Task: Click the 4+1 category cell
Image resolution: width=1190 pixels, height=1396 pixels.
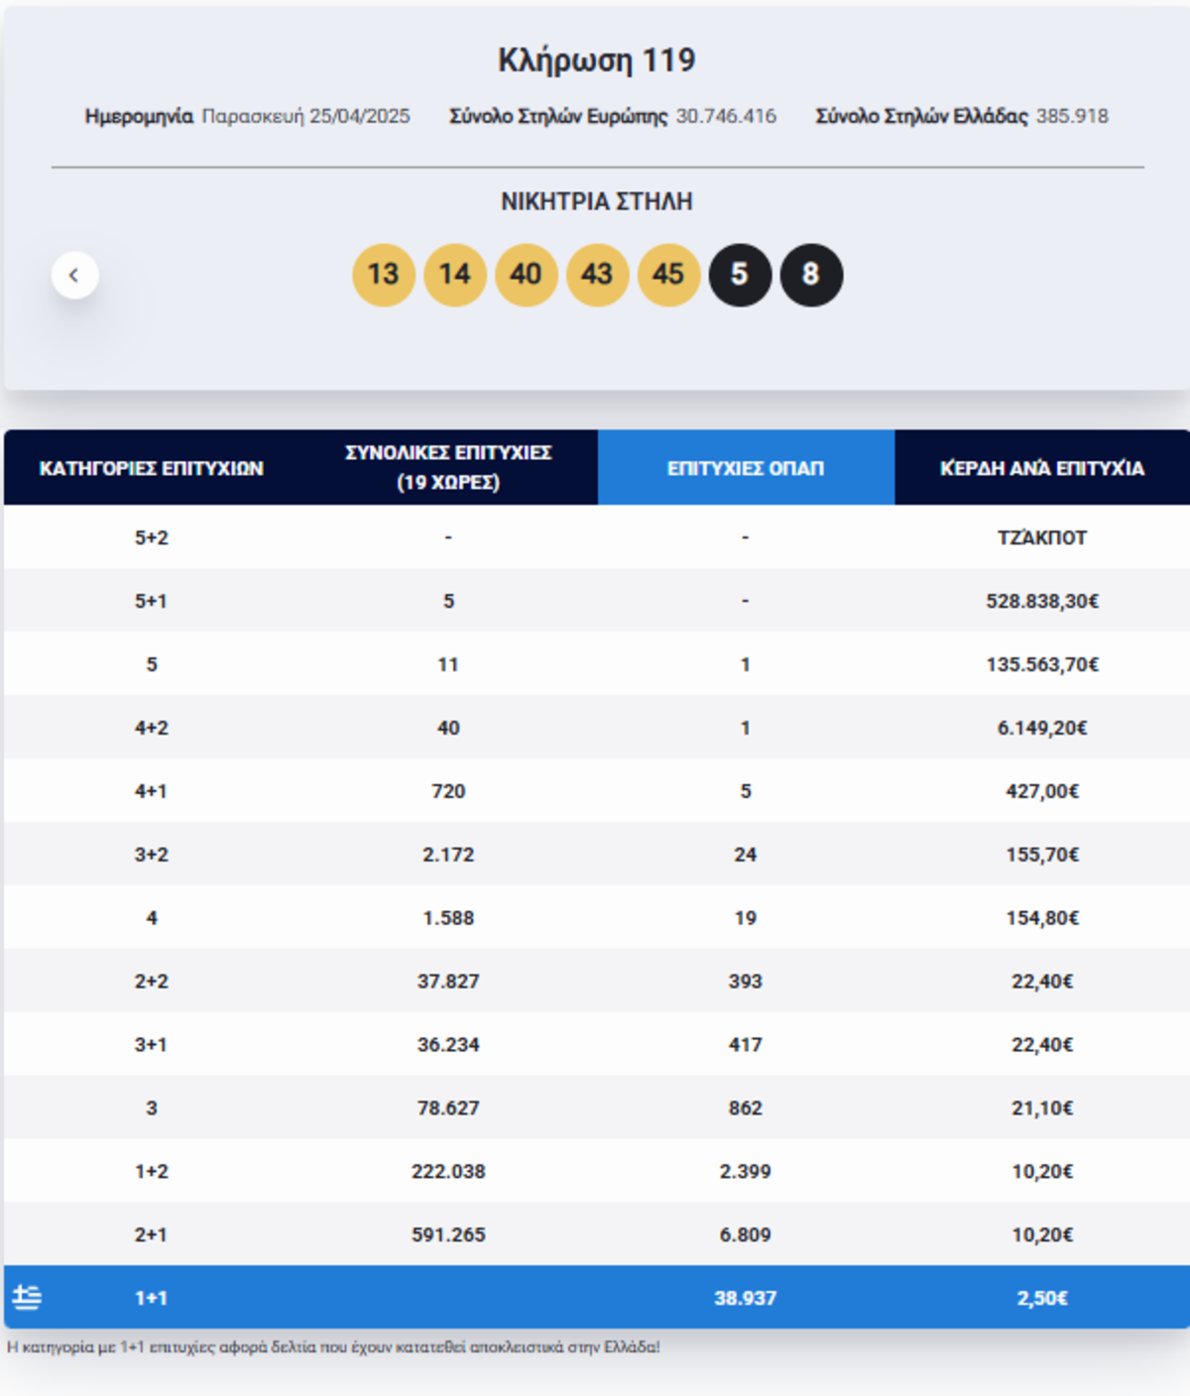Action: (x=152, y=791)
